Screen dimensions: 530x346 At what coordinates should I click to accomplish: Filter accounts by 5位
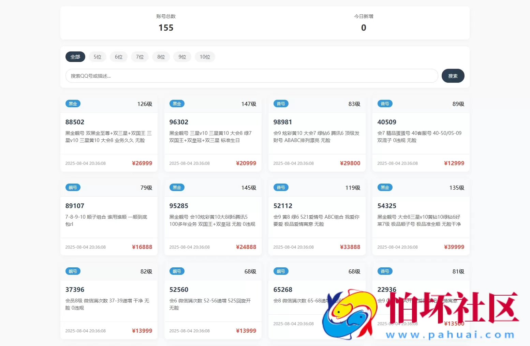pyautogui.click(x=98, y=57)
